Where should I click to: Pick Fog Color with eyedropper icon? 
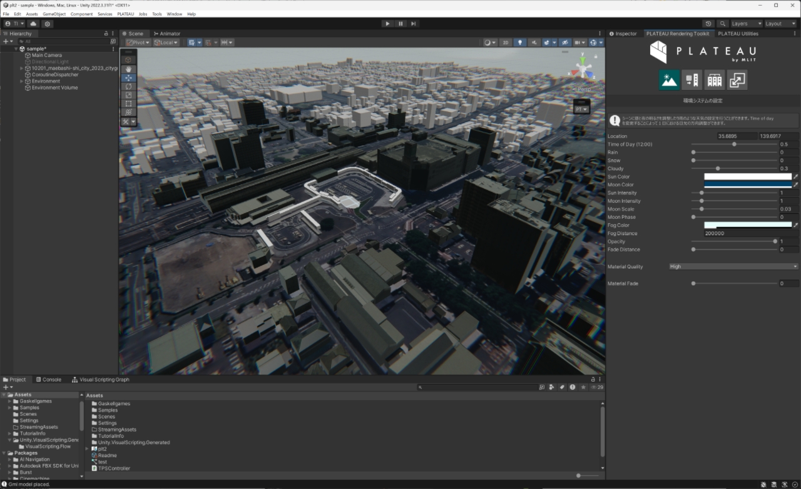click(796, 225)
